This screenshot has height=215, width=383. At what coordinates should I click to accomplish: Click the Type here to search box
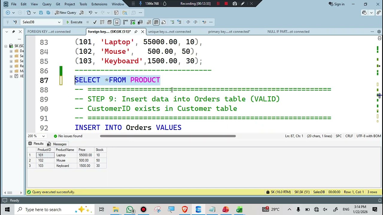pyautogui.click(x=54, y=210)
